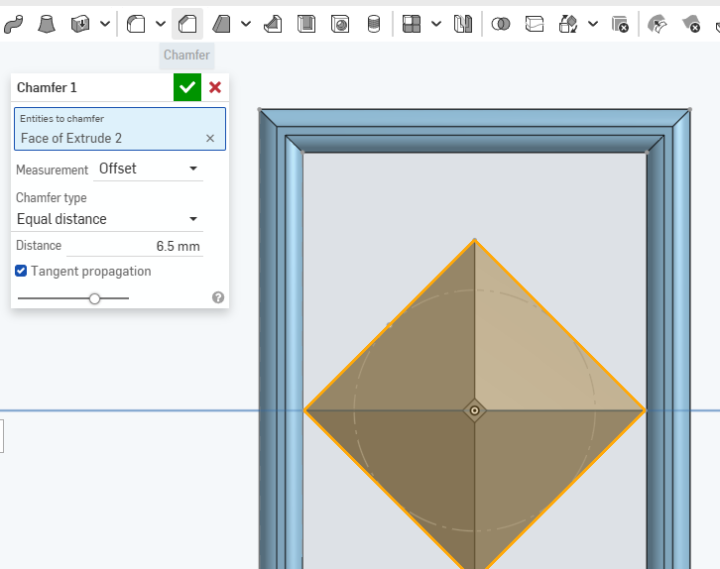Image resolution: width=720 pixels, height=569 pixels.
Task: Select the Loft tool
Action: point(47,24)
